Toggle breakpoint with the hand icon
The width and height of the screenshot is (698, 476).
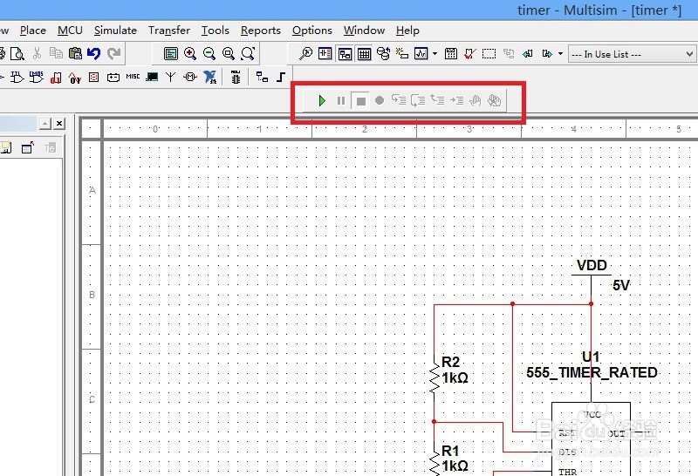point(475,100)
